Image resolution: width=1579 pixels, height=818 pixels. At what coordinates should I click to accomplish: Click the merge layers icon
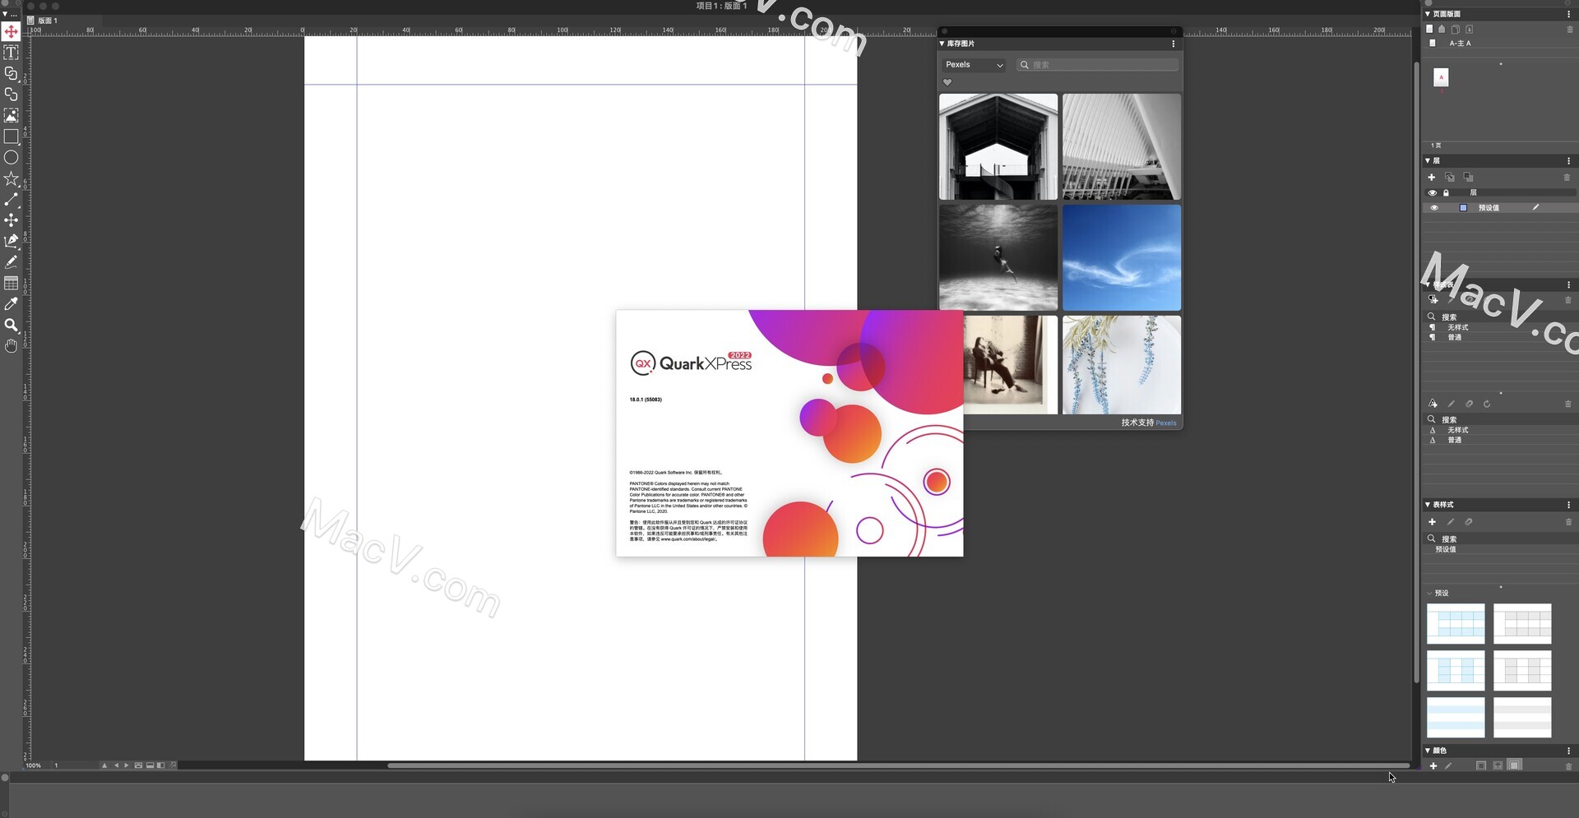click(1468, 178)
